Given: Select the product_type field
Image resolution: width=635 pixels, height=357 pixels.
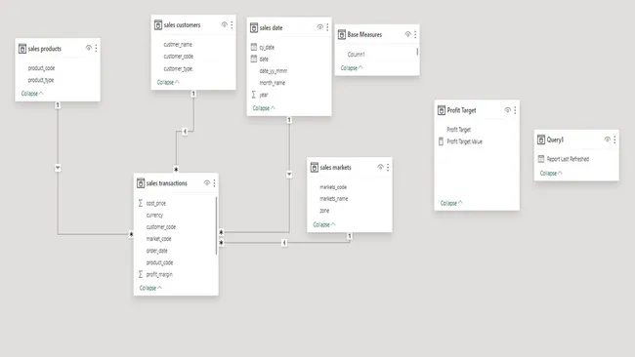Looking at the screenshot, I should [x=41, y=80].
